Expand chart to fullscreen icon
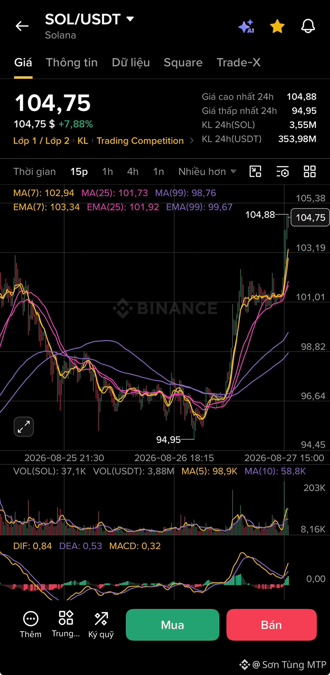Viewport: 330px width, 675px height. [x=24, y=427]
